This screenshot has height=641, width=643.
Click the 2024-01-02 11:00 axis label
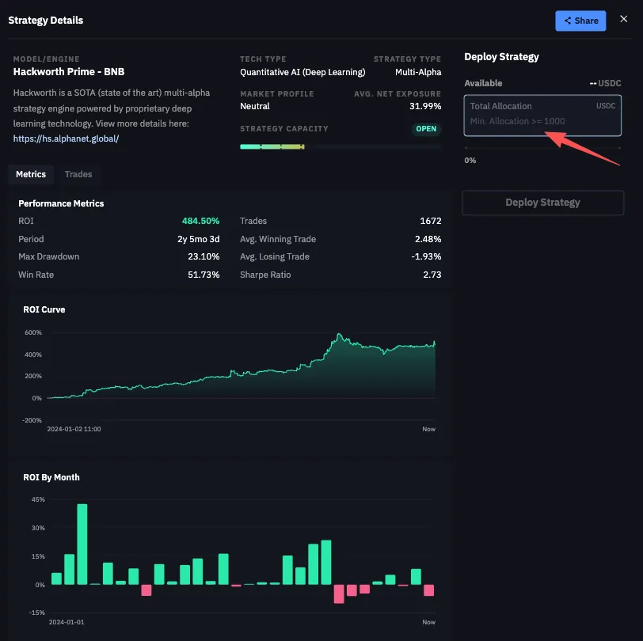point(74,429)
